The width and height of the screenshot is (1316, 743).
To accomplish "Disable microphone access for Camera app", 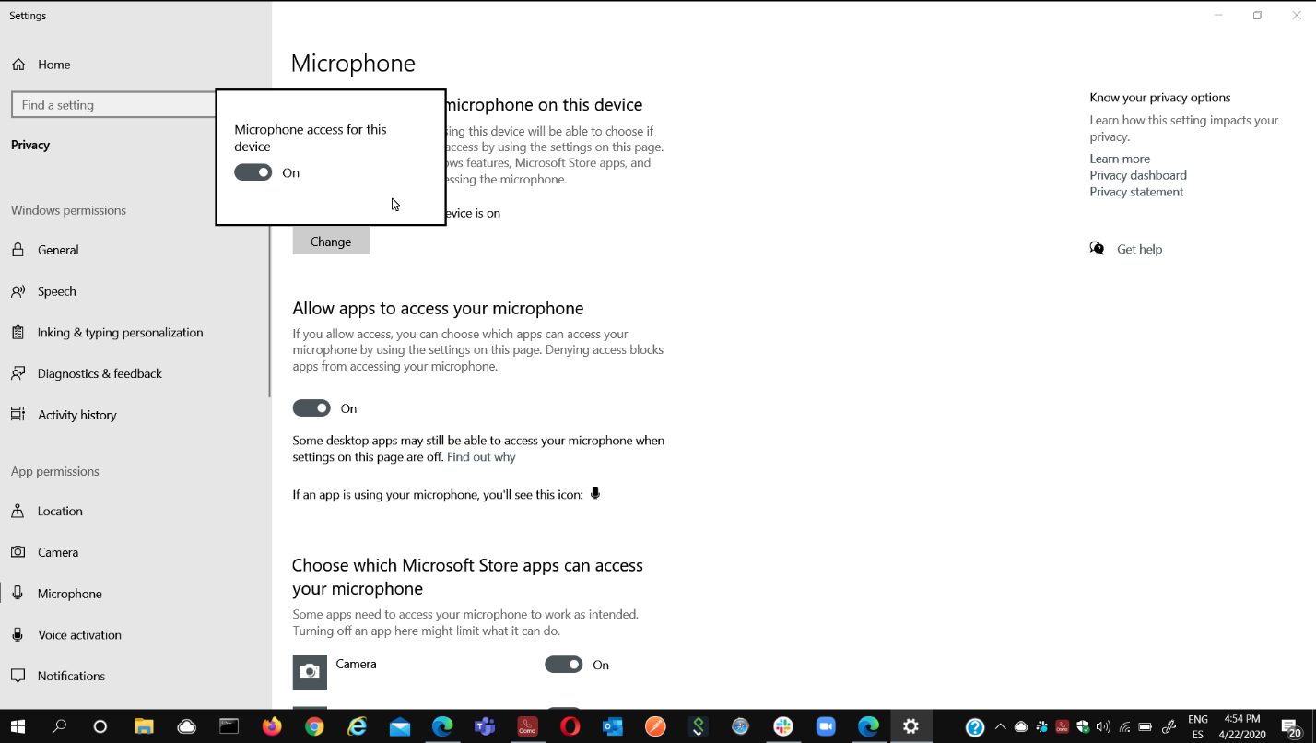I will coord(564,665).
